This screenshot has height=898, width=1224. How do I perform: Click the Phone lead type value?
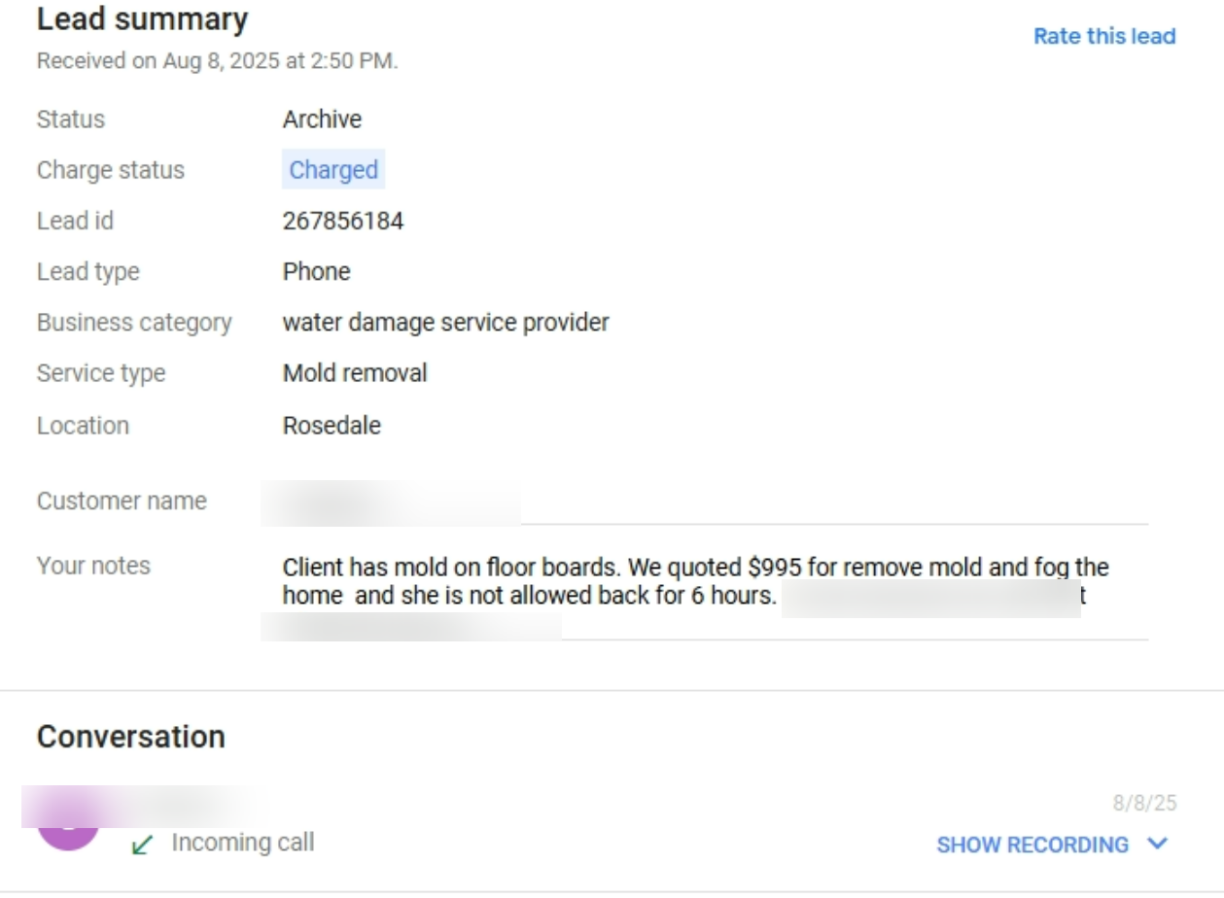[316, 272]
